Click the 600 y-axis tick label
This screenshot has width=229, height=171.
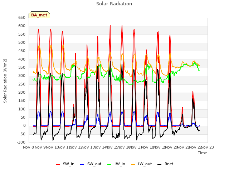coord(22,26)
